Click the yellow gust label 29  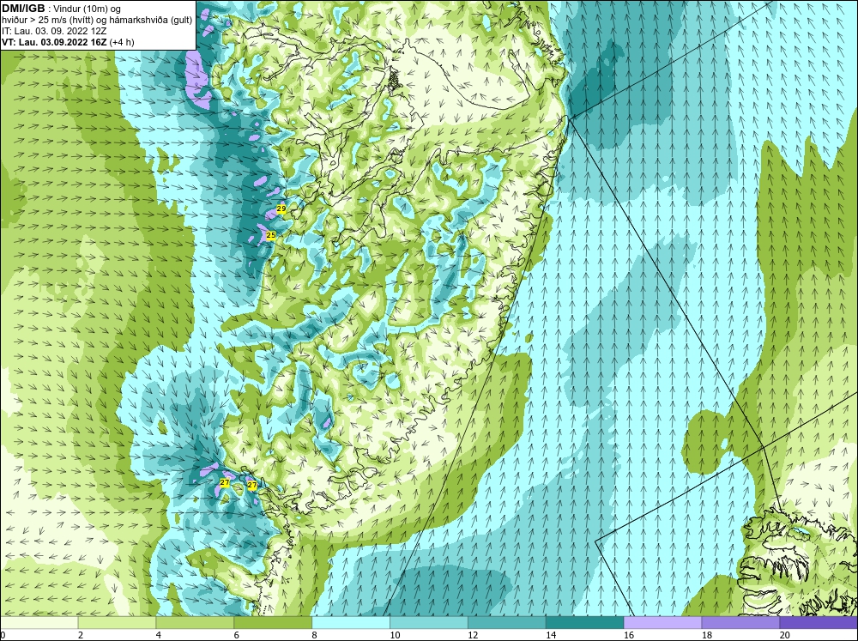[x=281, y=209]
